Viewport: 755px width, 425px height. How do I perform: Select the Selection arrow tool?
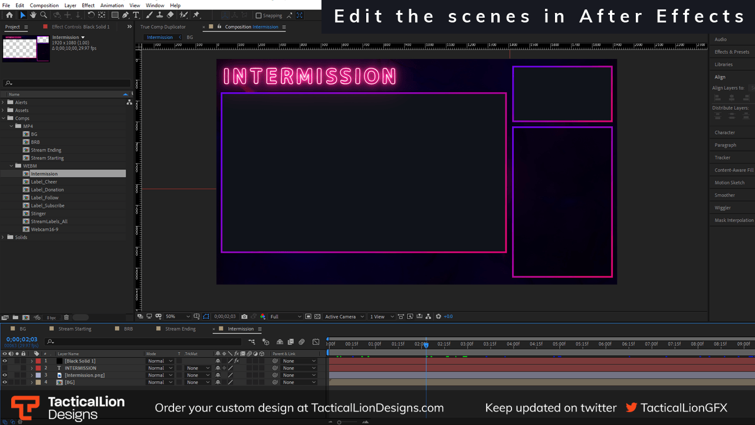(22, 15)
